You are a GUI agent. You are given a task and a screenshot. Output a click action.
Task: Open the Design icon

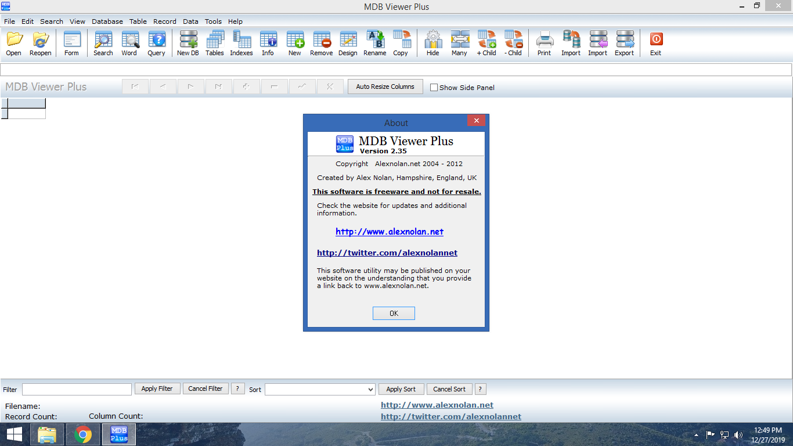coord(348,39)
